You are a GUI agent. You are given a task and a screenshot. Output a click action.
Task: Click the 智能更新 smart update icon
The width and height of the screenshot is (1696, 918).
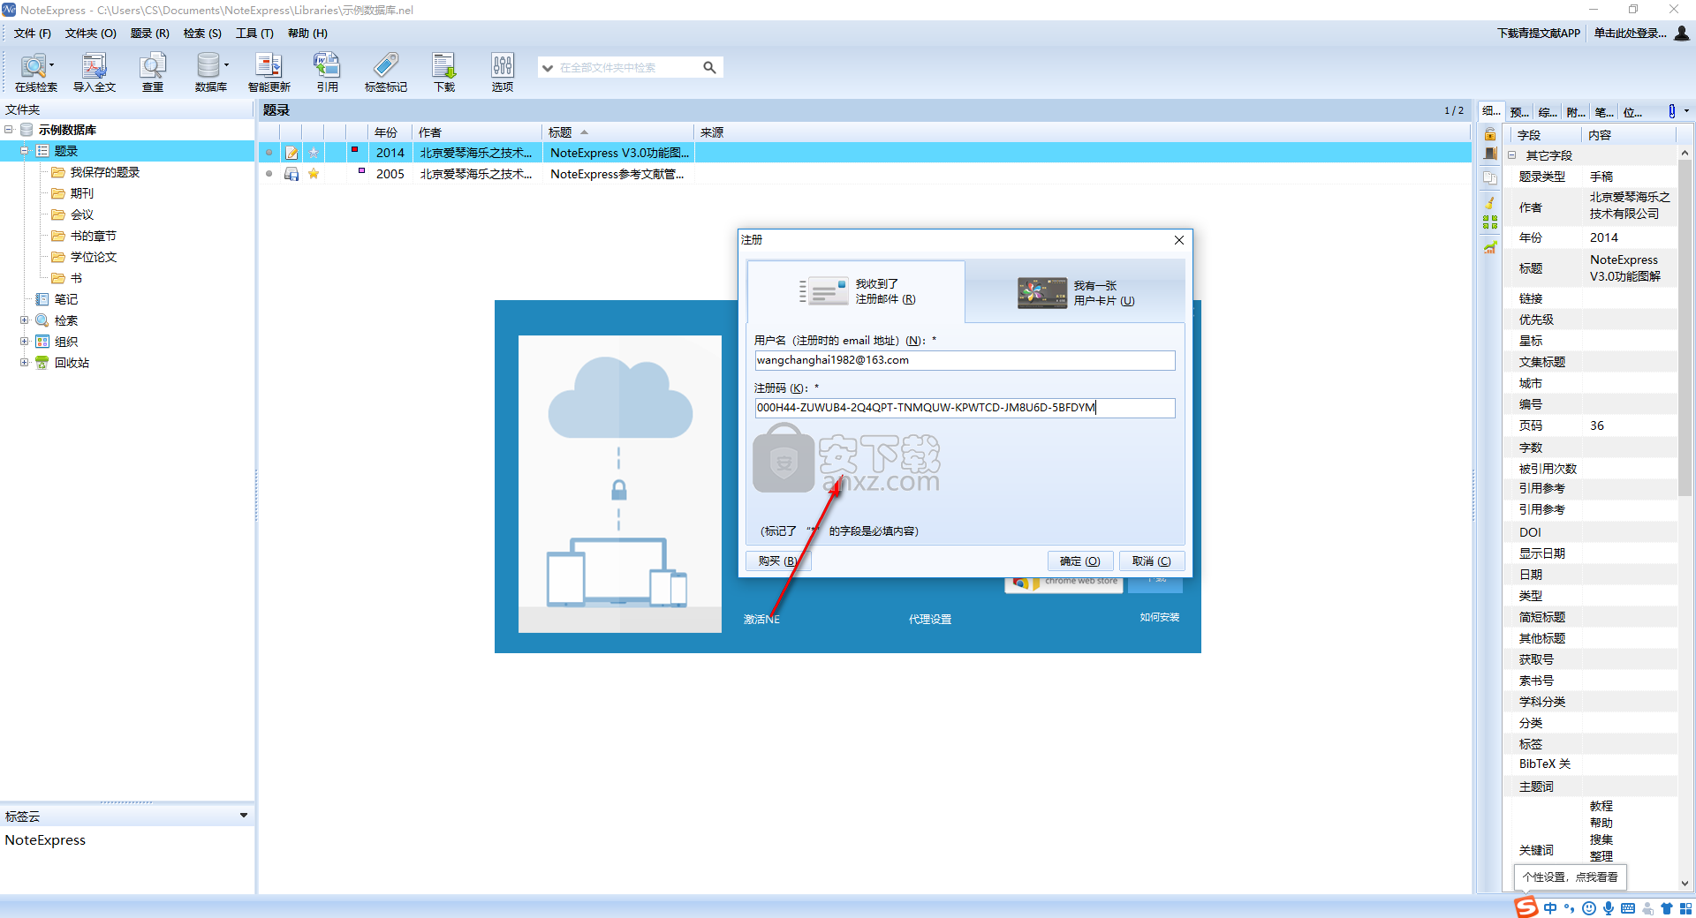click(x=269, y=71)
